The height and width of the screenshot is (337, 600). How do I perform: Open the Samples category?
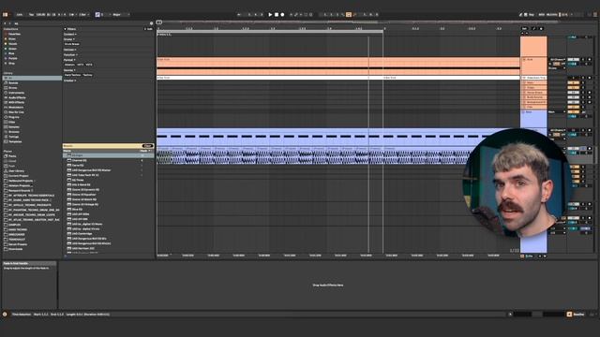click(x=14, y=127)
